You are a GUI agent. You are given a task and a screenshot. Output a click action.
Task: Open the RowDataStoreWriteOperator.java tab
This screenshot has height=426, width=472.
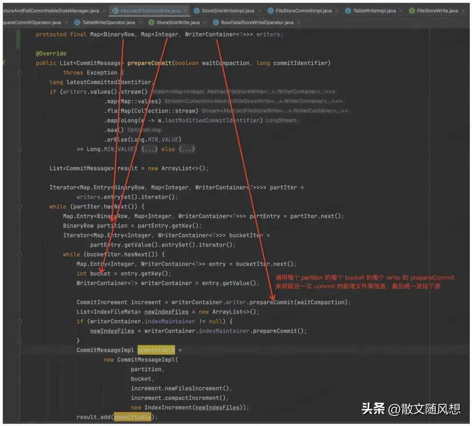(257, 23)
